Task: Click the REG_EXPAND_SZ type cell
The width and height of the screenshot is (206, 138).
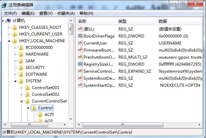Action: (135, 71)
